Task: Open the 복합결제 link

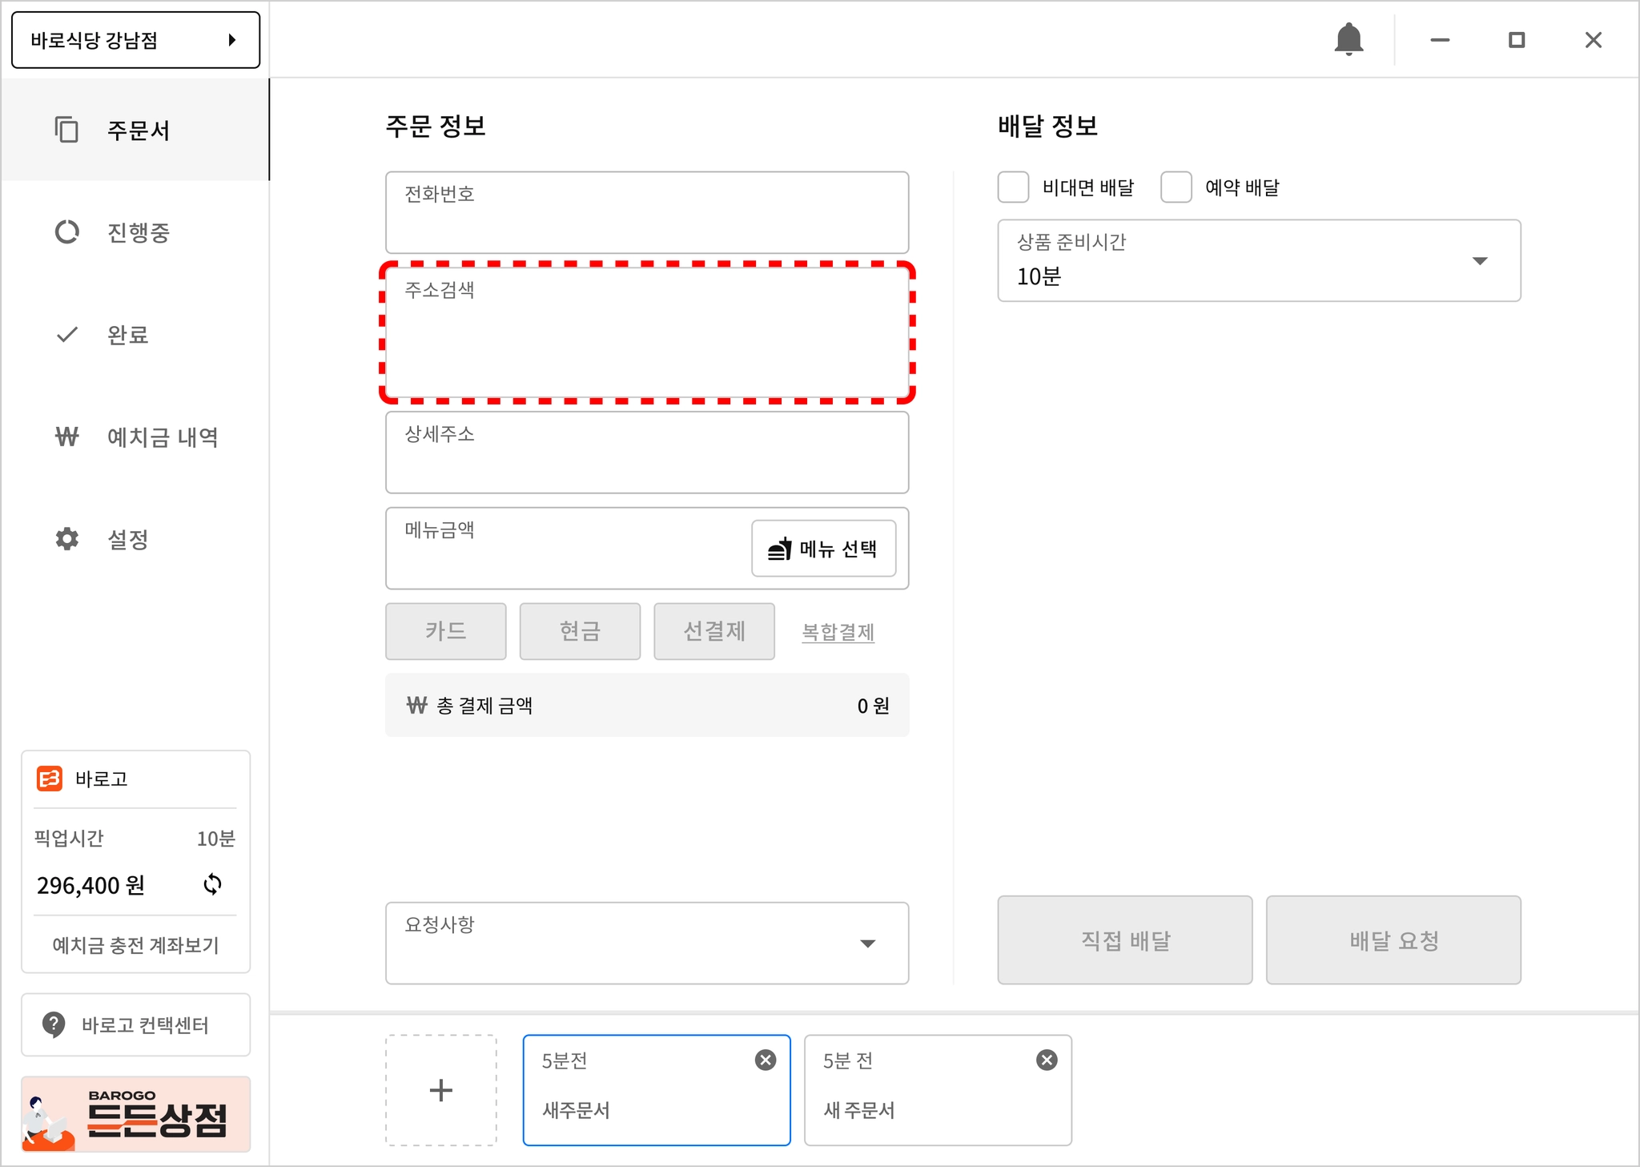Action: pos(838,632)
